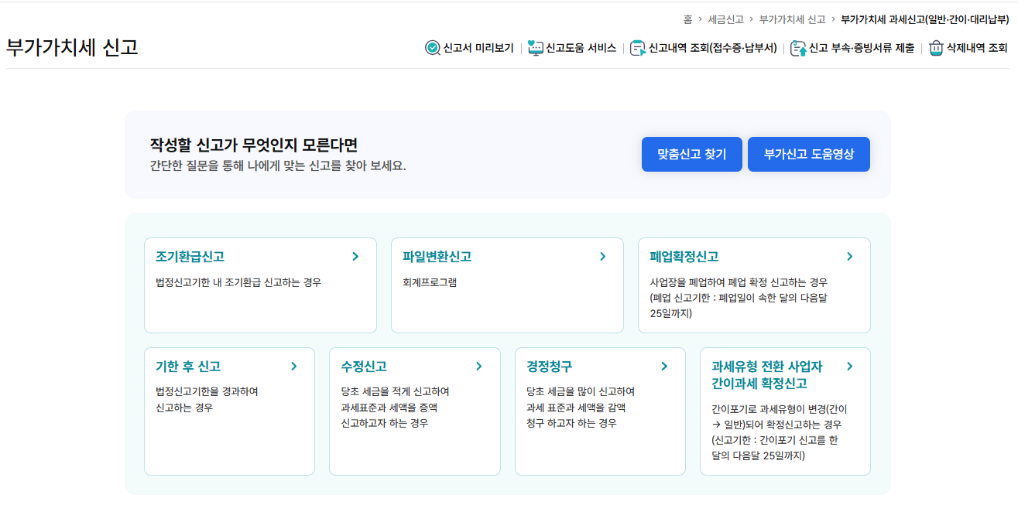Click text 당초 세금을 적게 신고하여
Screen dimensions: 1018x505
coord(395,391)
